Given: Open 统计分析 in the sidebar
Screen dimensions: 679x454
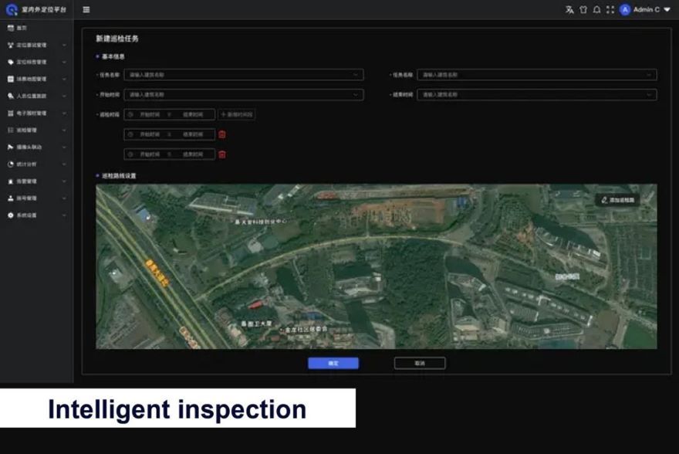Looking at the screenshot, I should [x=36, y=164].
